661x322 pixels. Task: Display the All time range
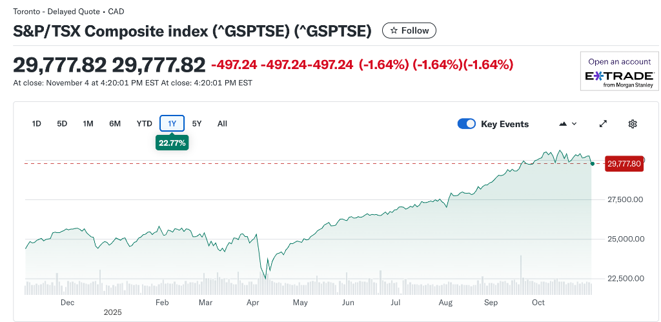point(222,124)
